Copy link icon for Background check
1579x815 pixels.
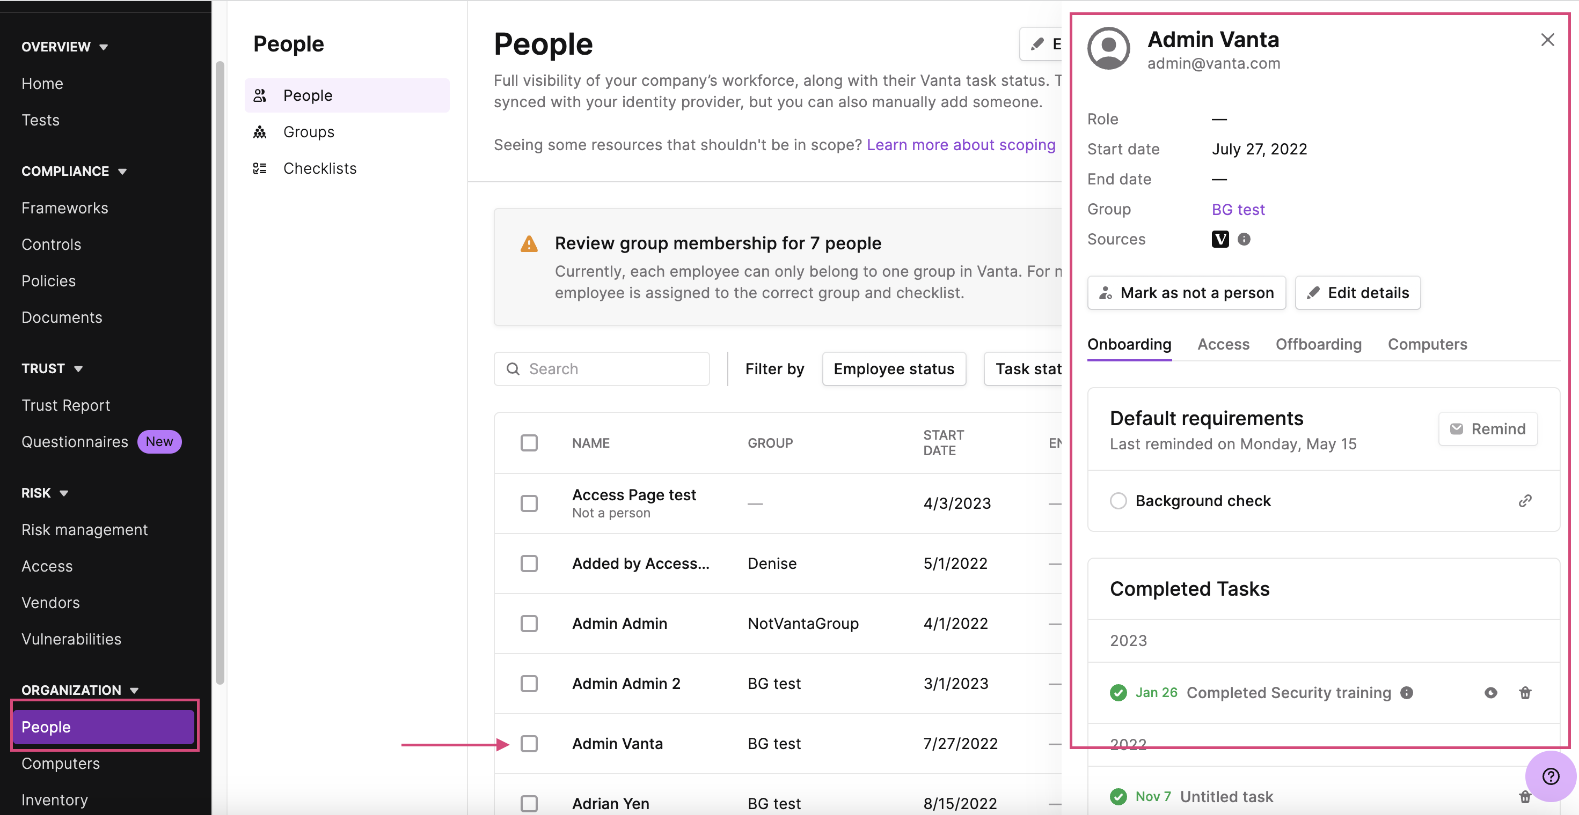pyautogui.click(x=1525, y=501)
